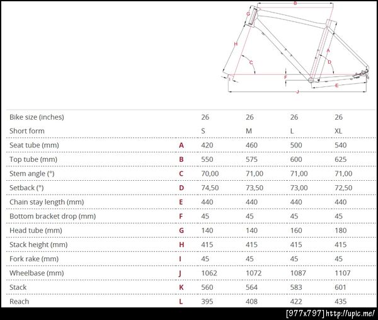Click the red letter K for Stack
378x320 pixels.
181,287
